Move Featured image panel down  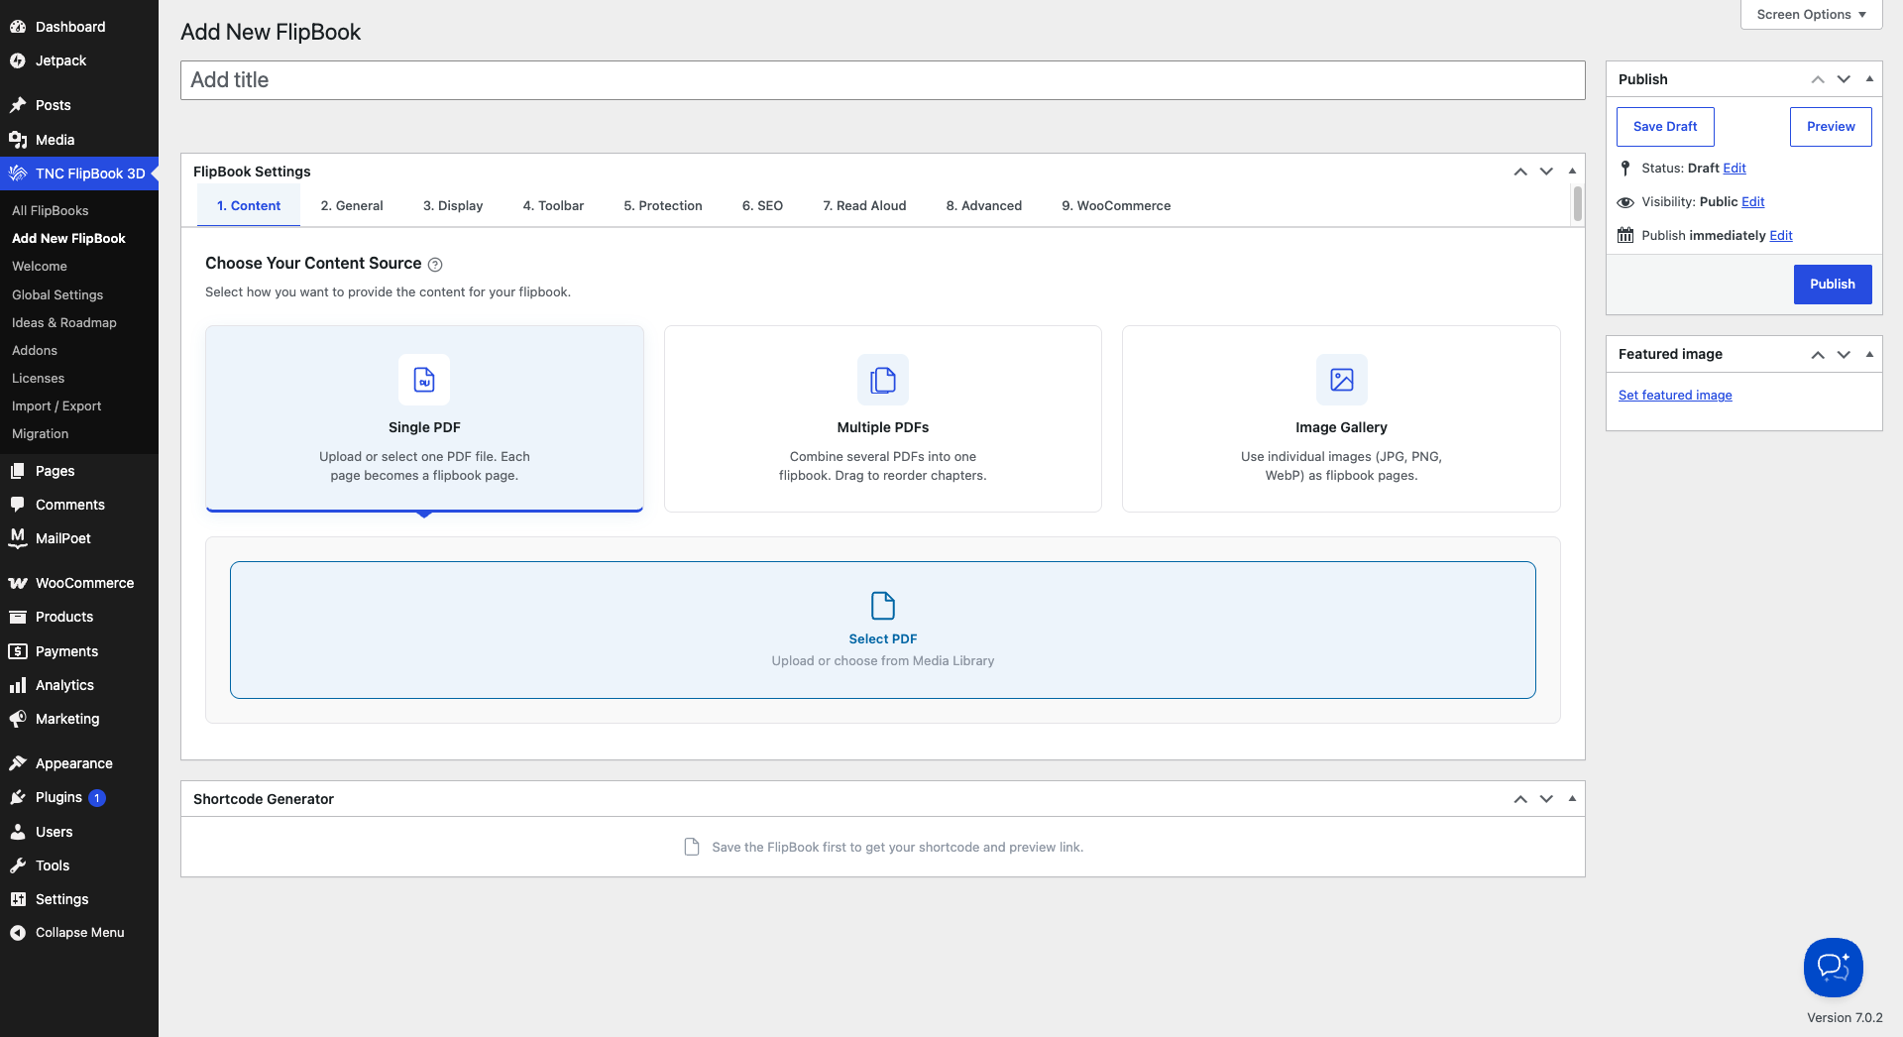click(1844, 354)
